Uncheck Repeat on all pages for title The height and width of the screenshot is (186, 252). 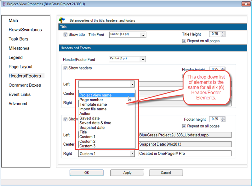click(184, 41)
